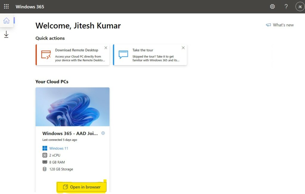This screenshot has height=194, width=305.
Task: Open the settings gear in header
Action: 272,7
